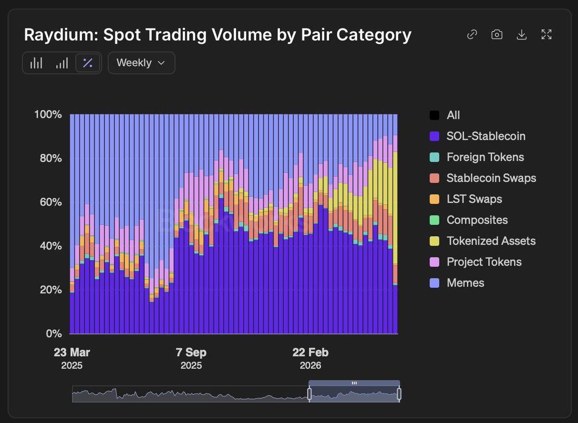Click the 23 Mar 2025 axis label

tap(72, 358)
